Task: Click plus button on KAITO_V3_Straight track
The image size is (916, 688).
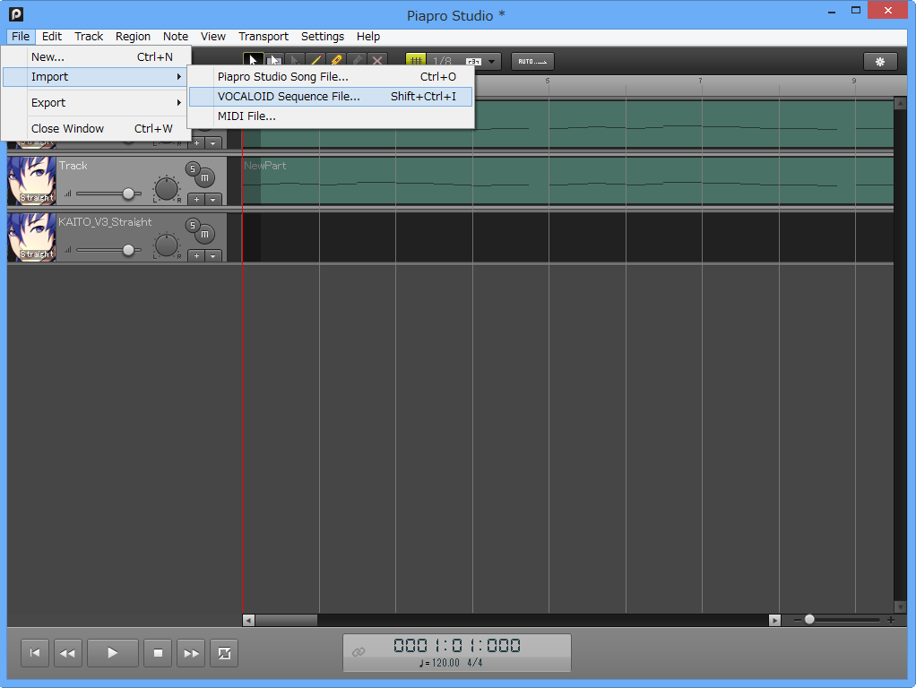Action: click(197, 256)
